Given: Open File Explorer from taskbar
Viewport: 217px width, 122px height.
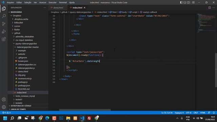Looking at the screenshot, I should coord(68,118).
